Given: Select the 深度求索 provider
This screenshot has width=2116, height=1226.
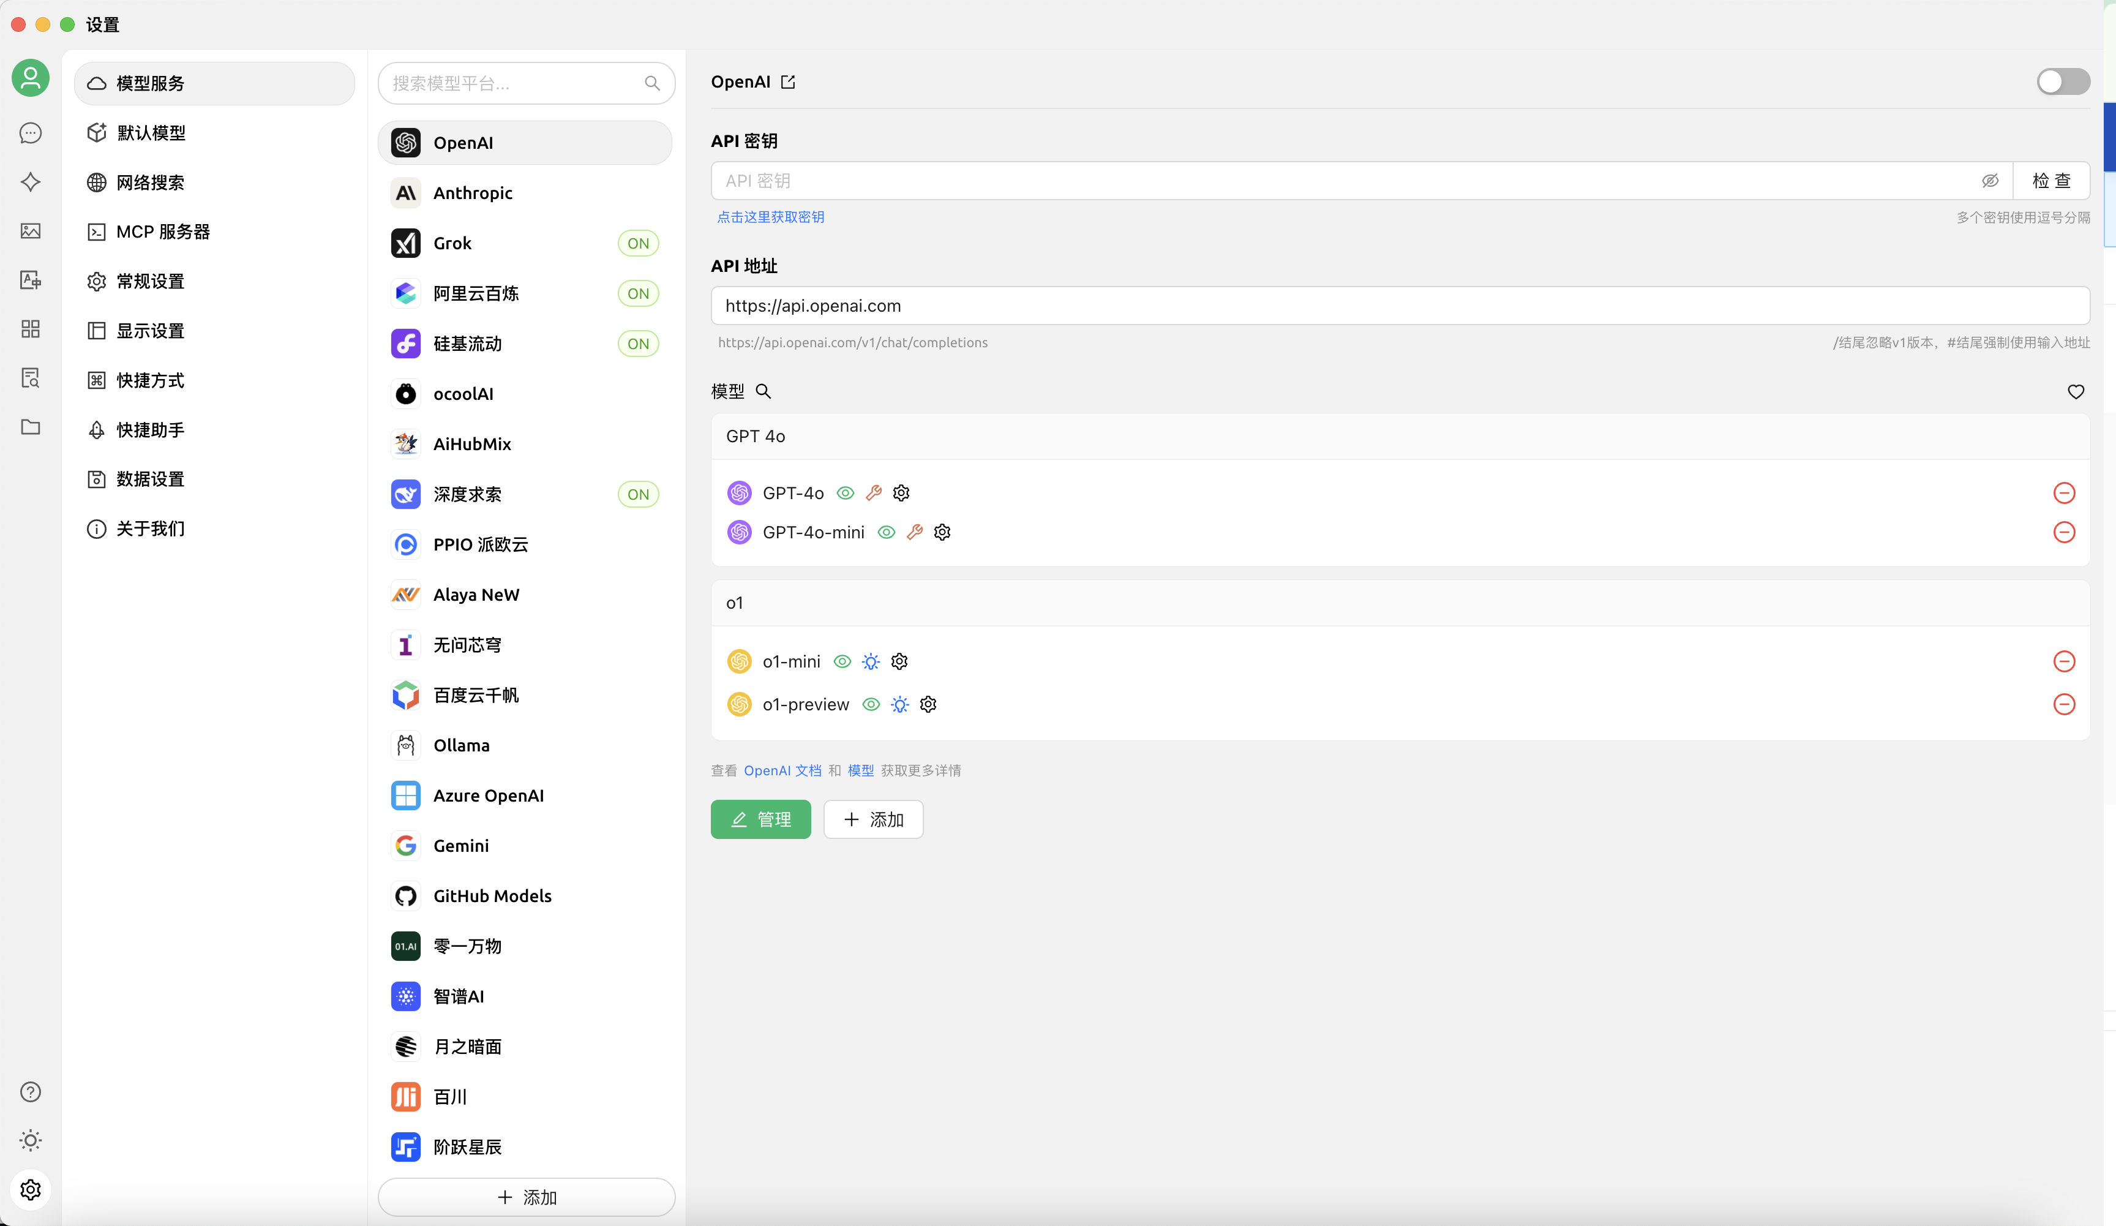Looking at the screenshot, I should click(x=525, y=495).
